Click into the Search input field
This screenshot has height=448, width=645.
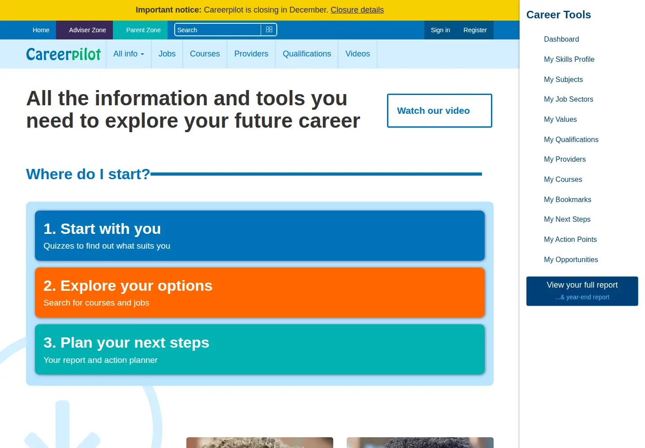pos(218,30)
